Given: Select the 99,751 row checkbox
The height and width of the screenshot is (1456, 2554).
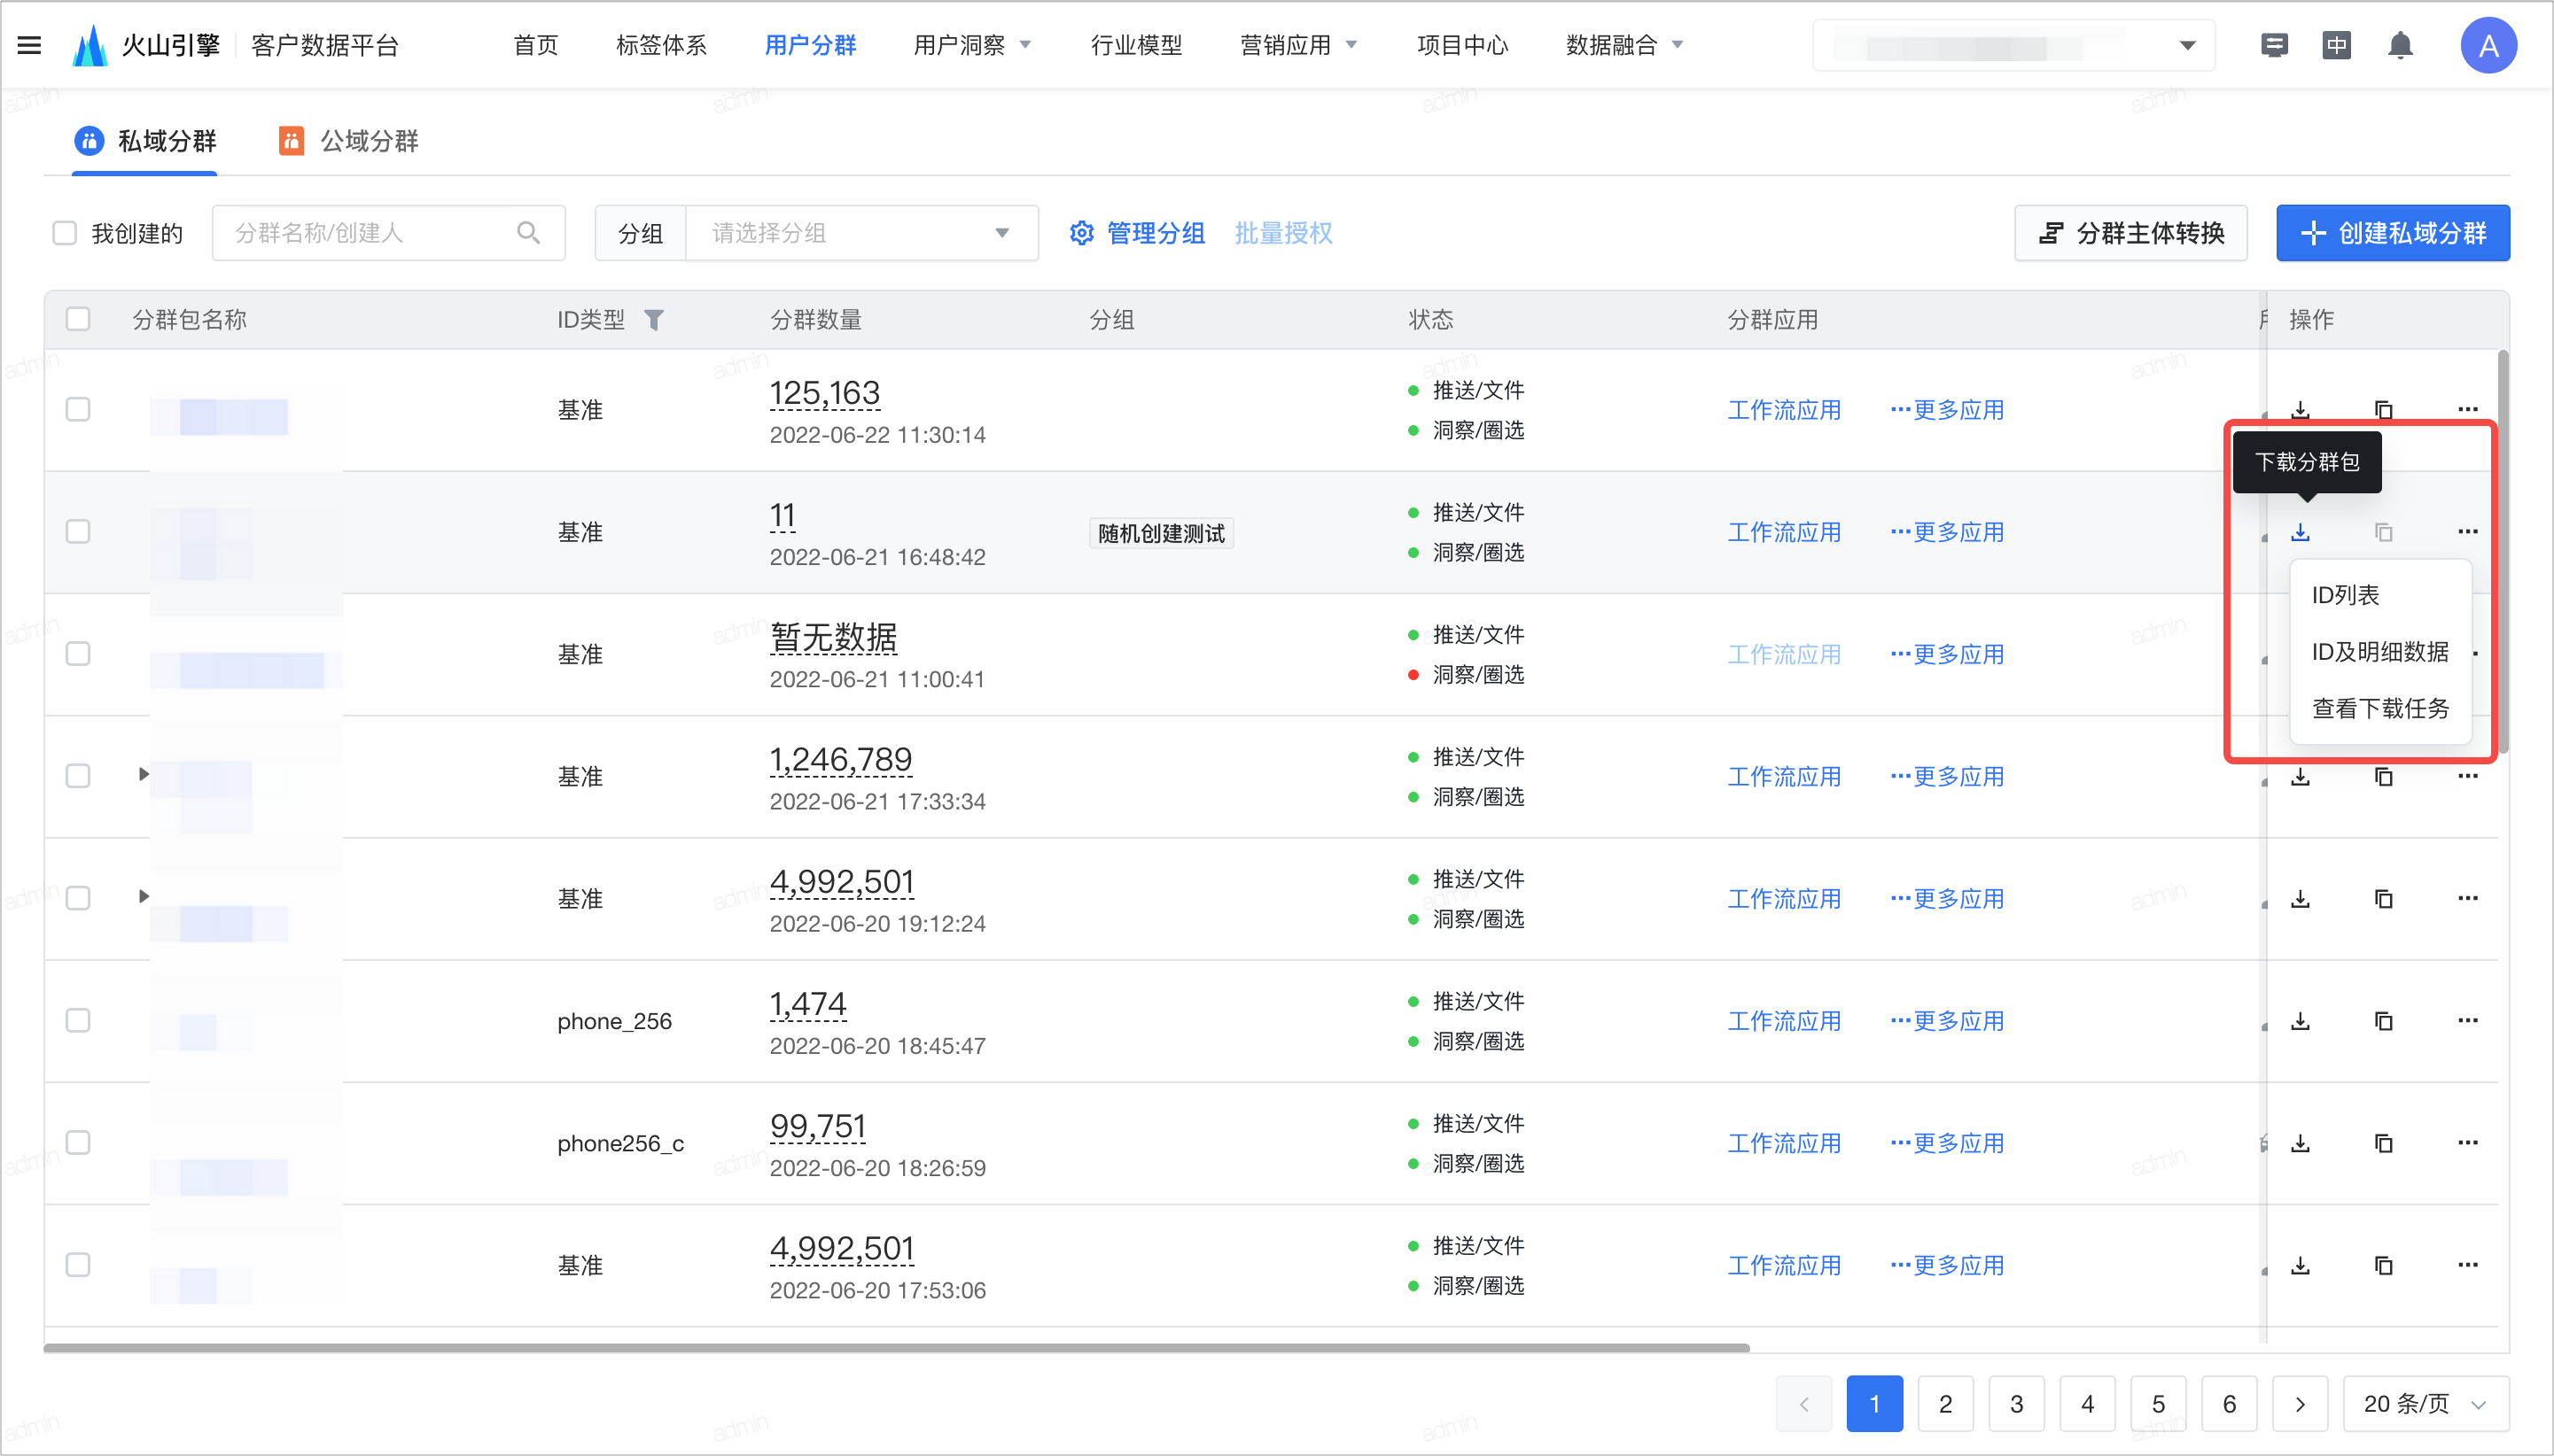Looking at the screenshot, I should pos(78,1143).
